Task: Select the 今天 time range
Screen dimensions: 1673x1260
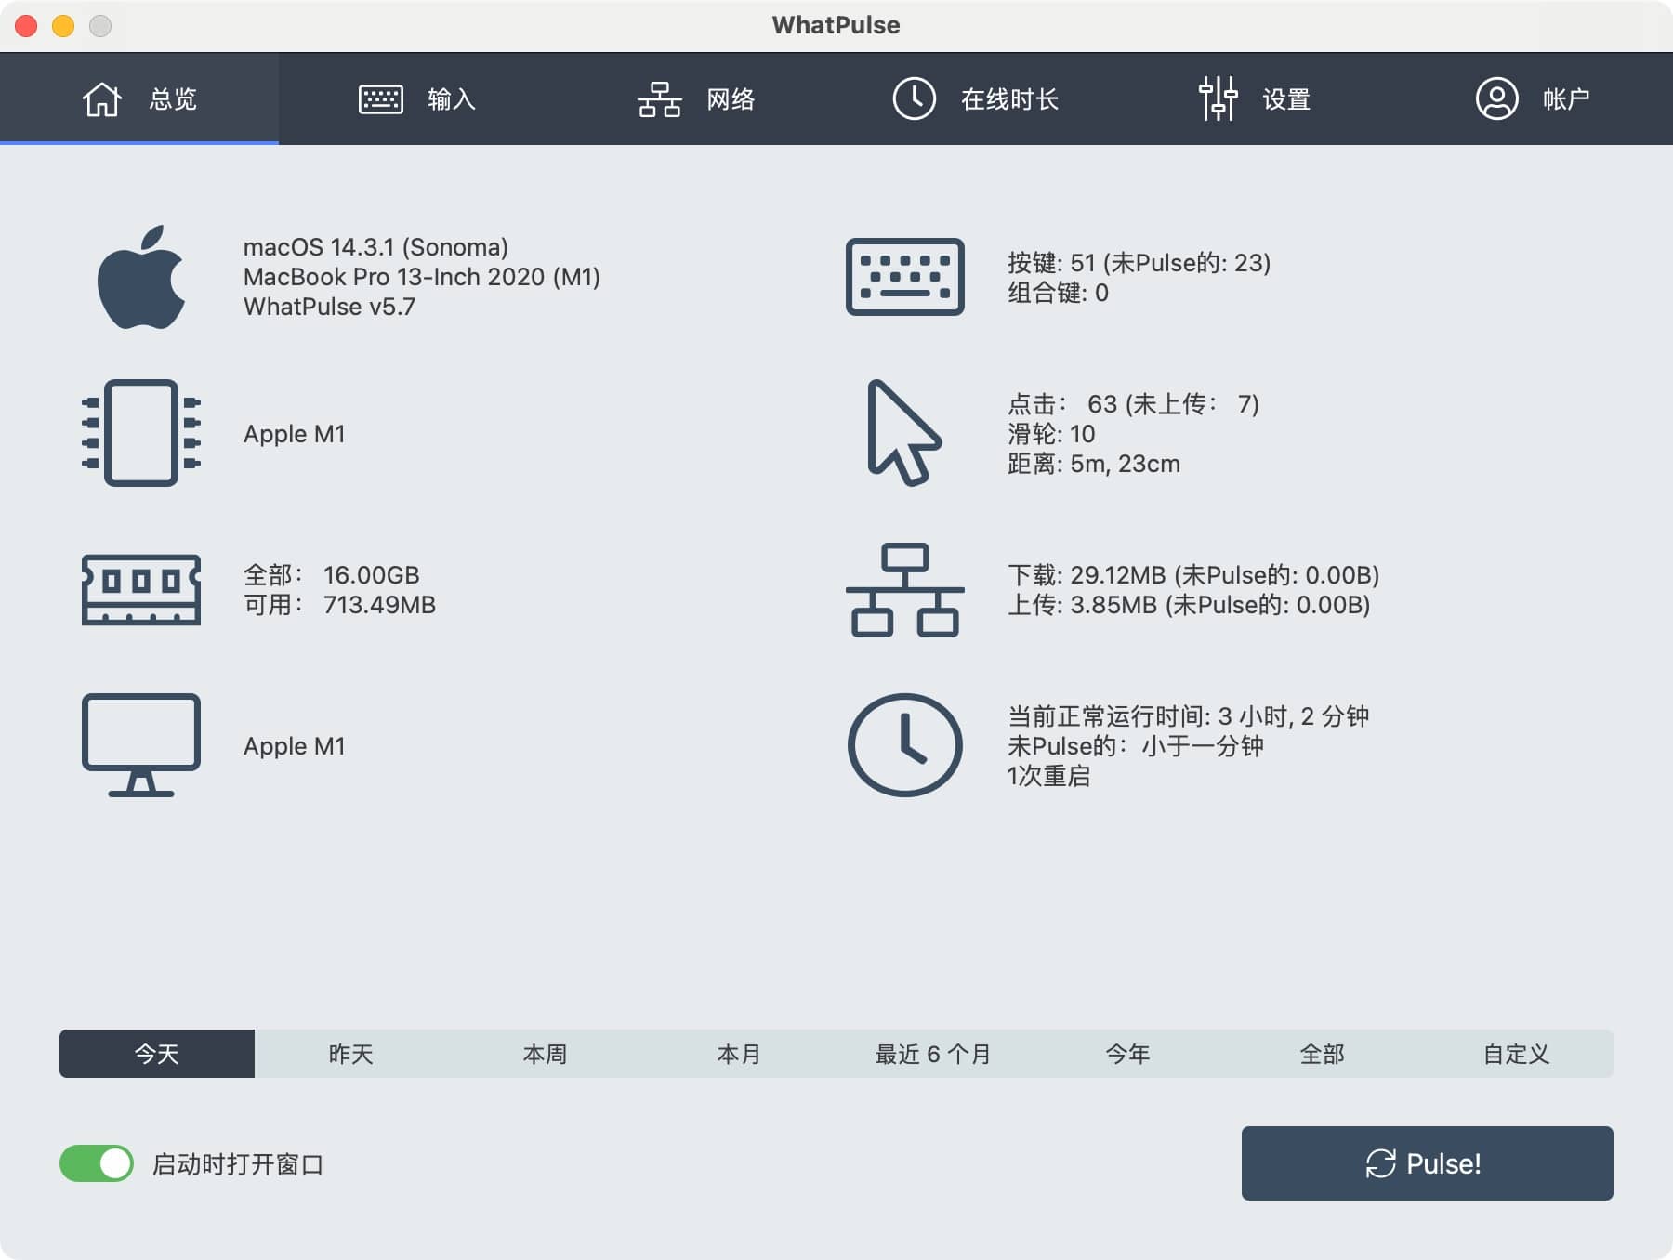Action: point(157,1054)
